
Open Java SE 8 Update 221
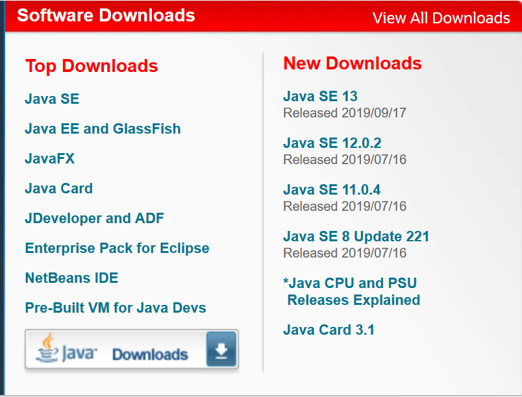coord(356,237)
